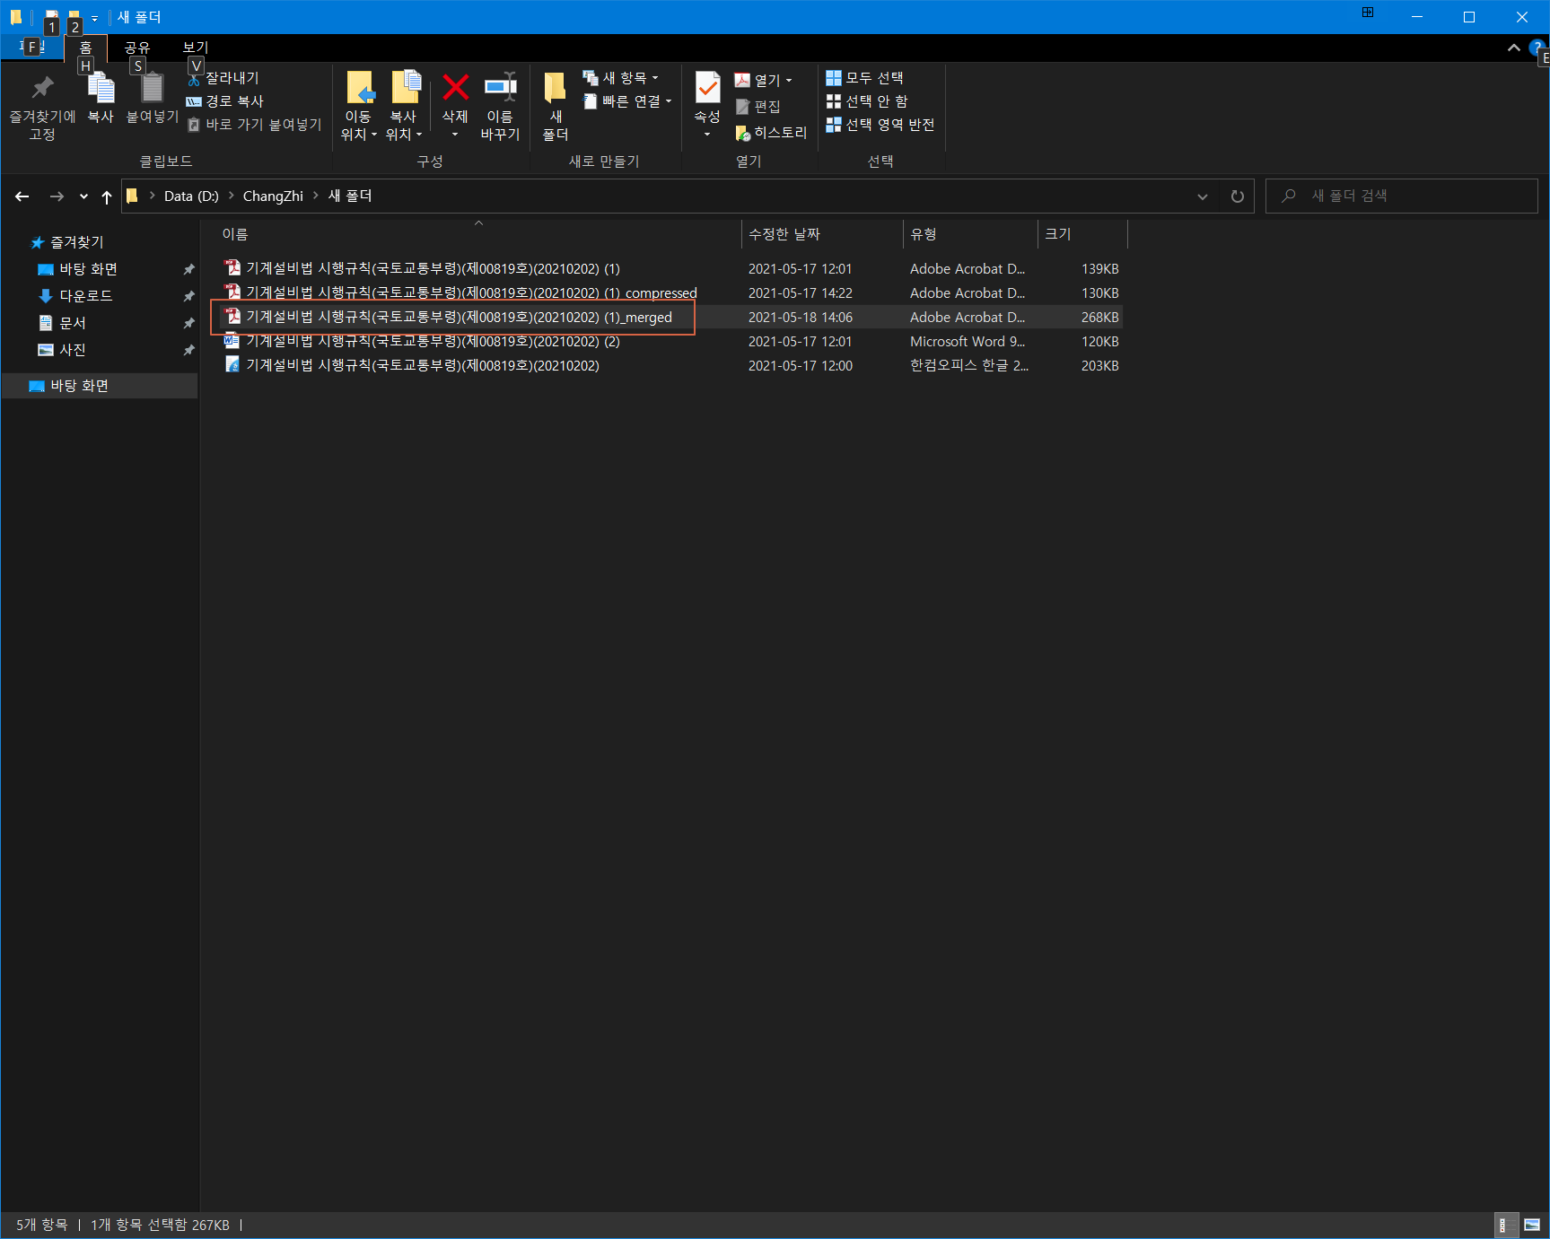The image size is (1550, 1239).
Task: Select the PDF ending in (1)_merged
Action: coord(671,317)
